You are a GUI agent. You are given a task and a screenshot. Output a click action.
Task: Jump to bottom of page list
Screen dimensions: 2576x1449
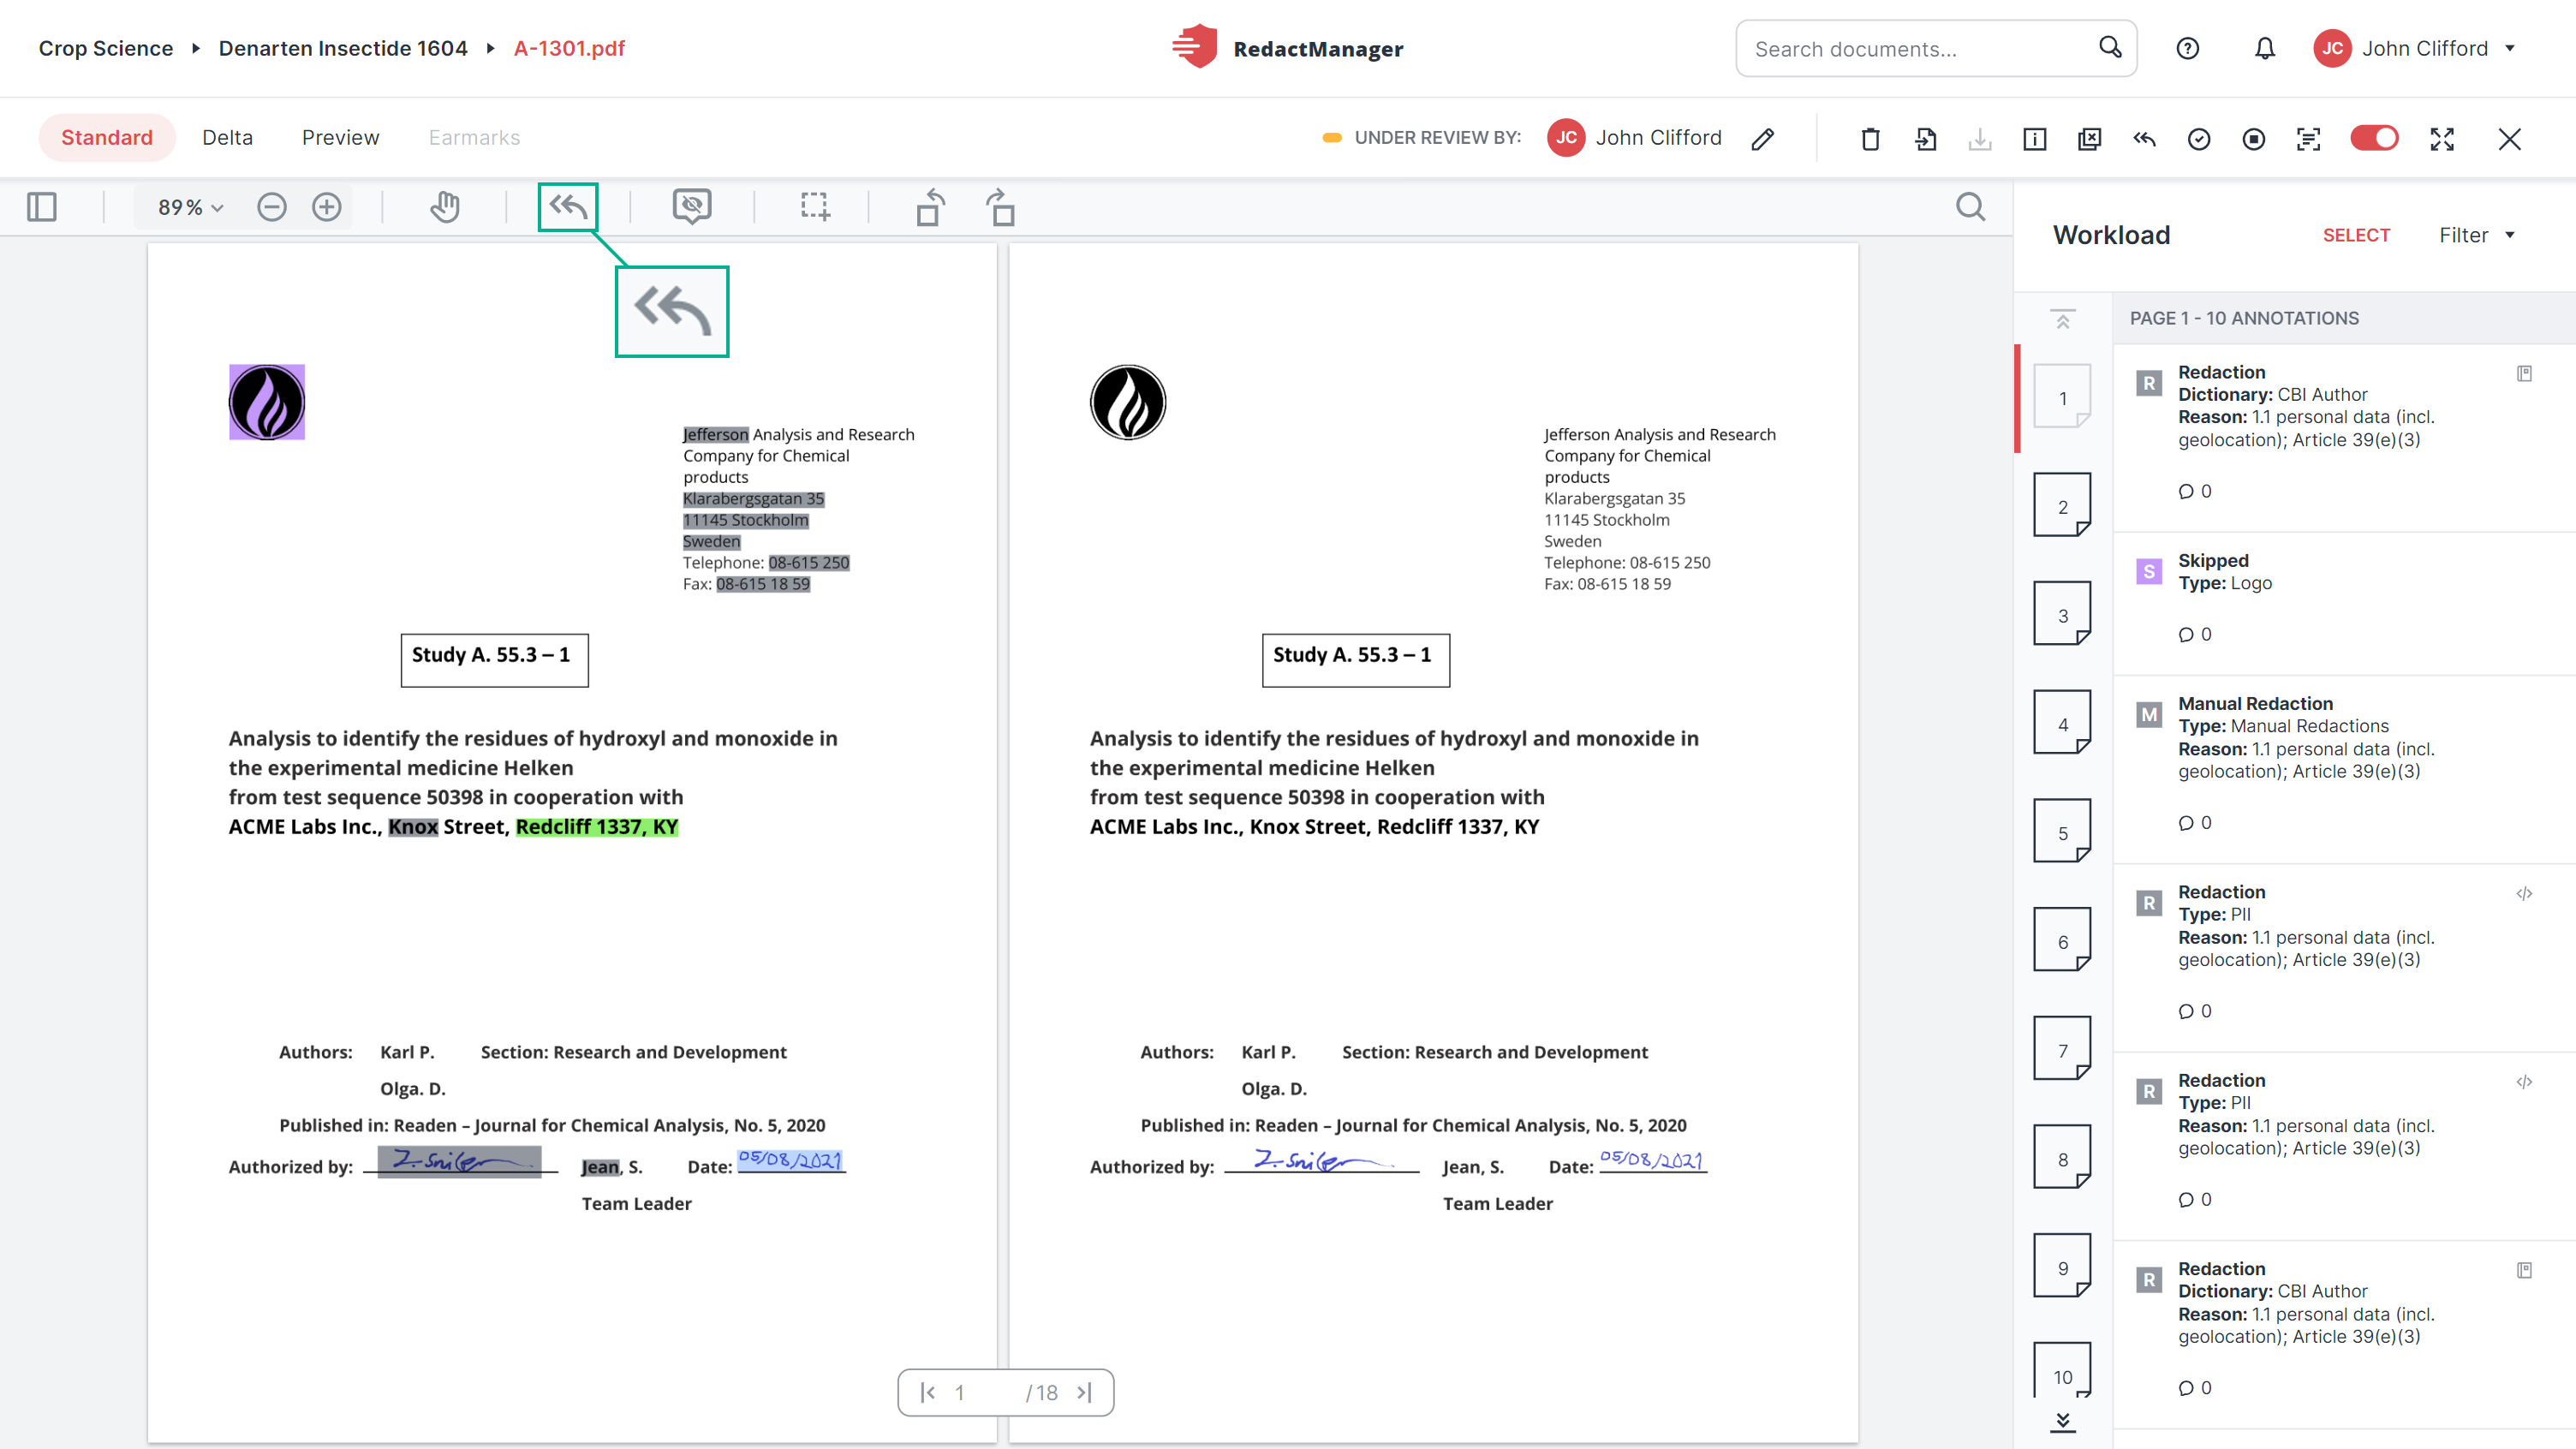(x=2062, y=1421)
